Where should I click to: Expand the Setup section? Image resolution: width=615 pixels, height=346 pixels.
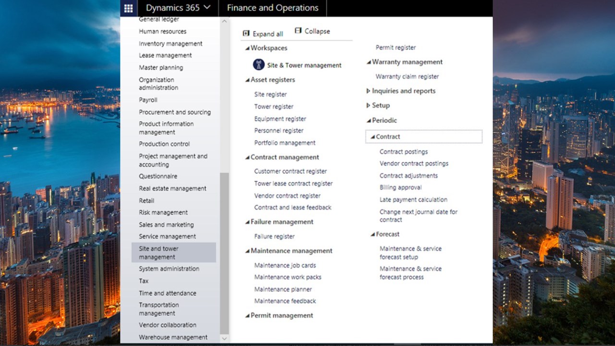tap(368, 105)
